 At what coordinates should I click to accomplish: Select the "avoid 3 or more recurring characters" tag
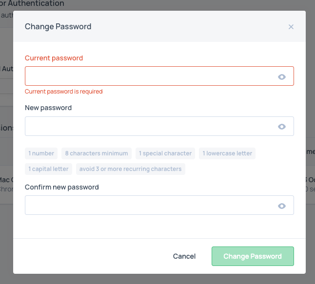[130, 169]
